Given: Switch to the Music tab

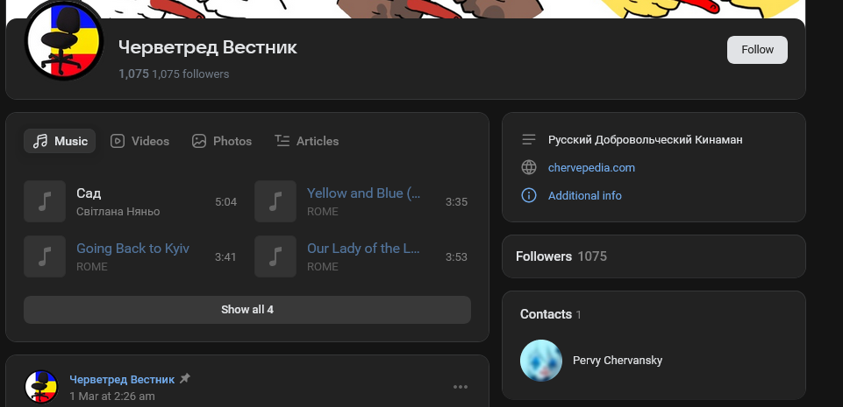Looking at the screenshot, I should (x=61, y=141).
